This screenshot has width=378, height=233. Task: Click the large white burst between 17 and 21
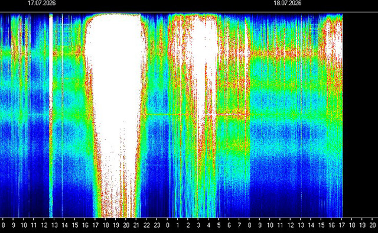click(115, 96)
